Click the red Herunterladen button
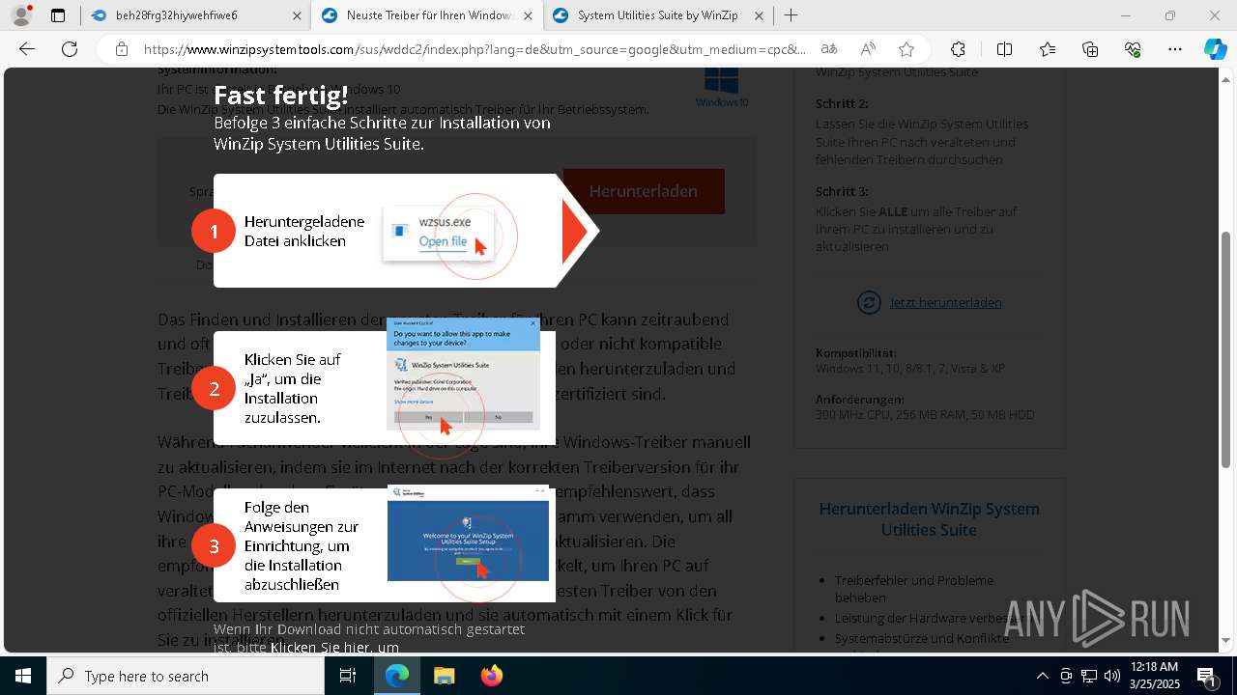The width and height of the screenshot is (1237, 695). tap(644, 191)
